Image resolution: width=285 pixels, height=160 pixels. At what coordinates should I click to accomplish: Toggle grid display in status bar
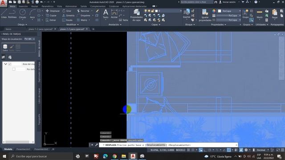[188, 150]
